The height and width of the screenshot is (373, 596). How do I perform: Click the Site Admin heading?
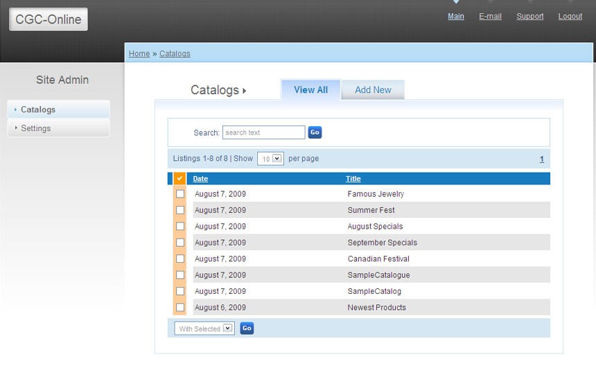click(62, 80)
